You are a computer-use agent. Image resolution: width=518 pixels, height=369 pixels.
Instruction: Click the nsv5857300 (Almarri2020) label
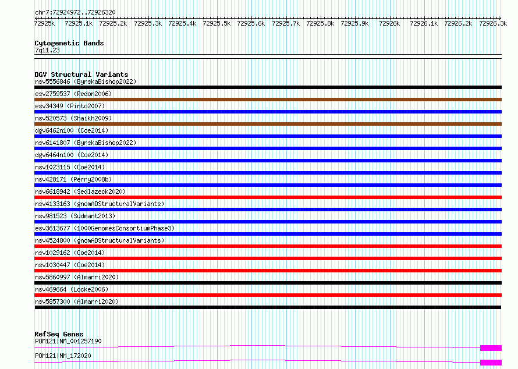pos(77,301)
